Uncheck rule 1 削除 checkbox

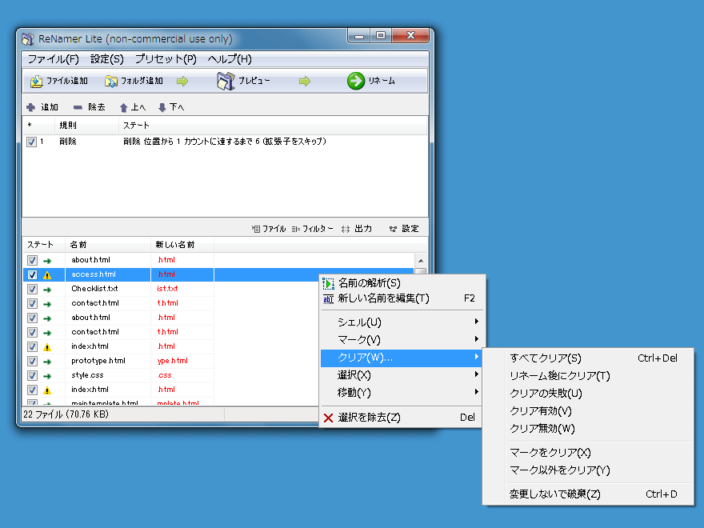coord(31,142)
